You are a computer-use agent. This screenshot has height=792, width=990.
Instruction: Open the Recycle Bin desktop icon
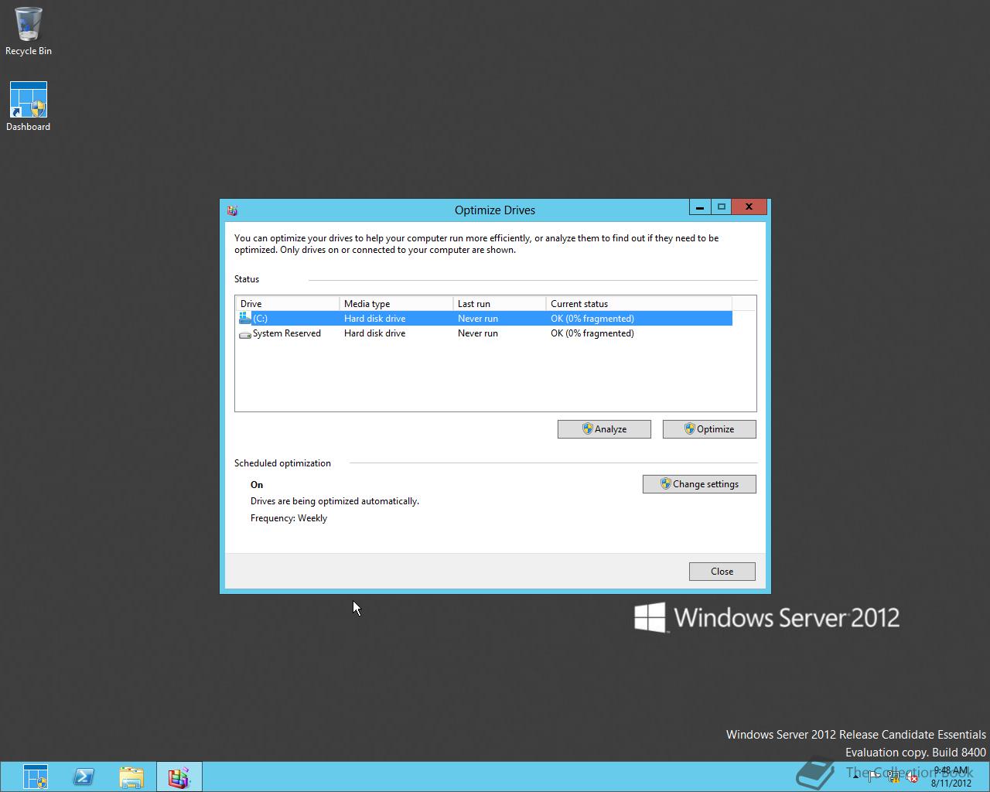pyautogui.click(x=29, y=31)
